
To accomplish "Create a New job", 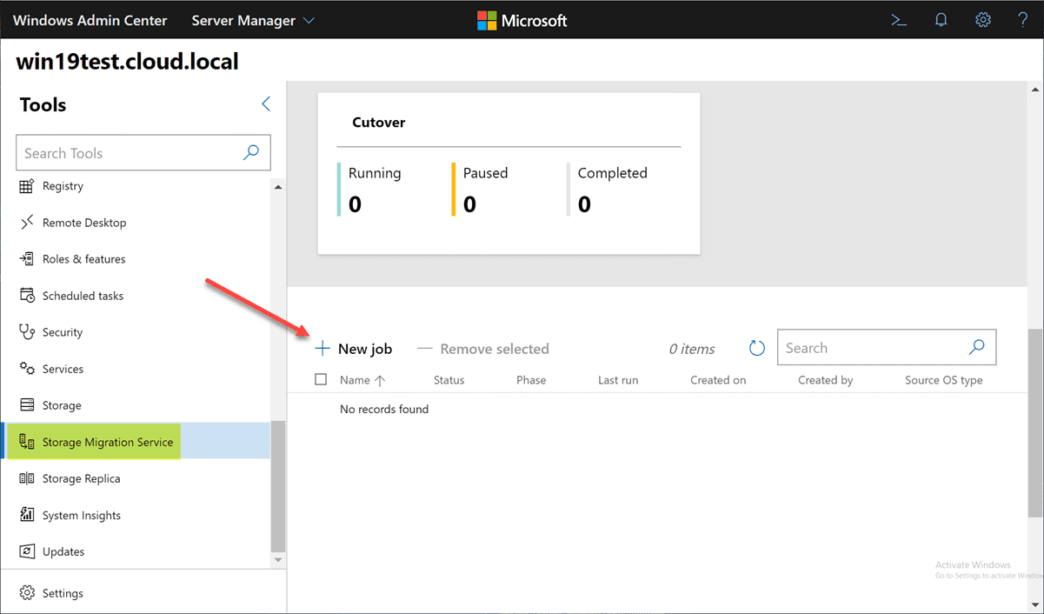I will point(354,349).
